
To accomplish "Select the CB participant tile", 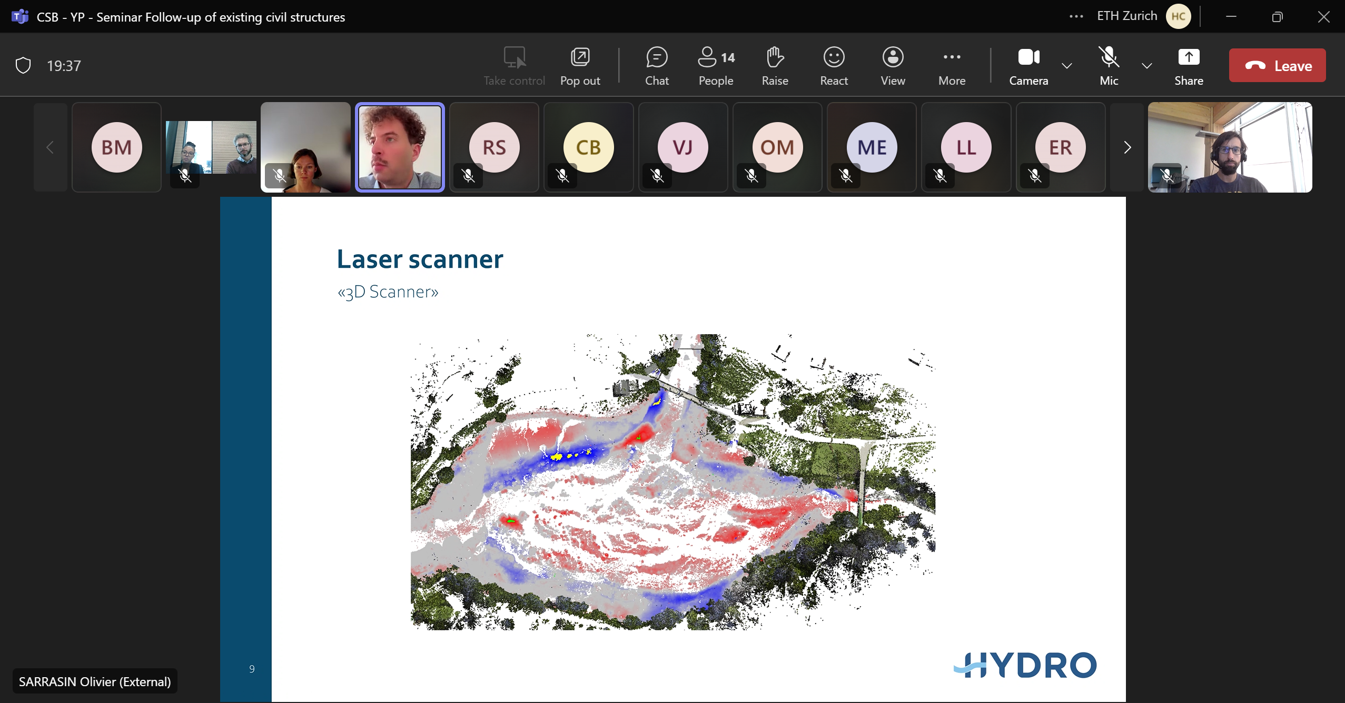I will tap(588, 147).
